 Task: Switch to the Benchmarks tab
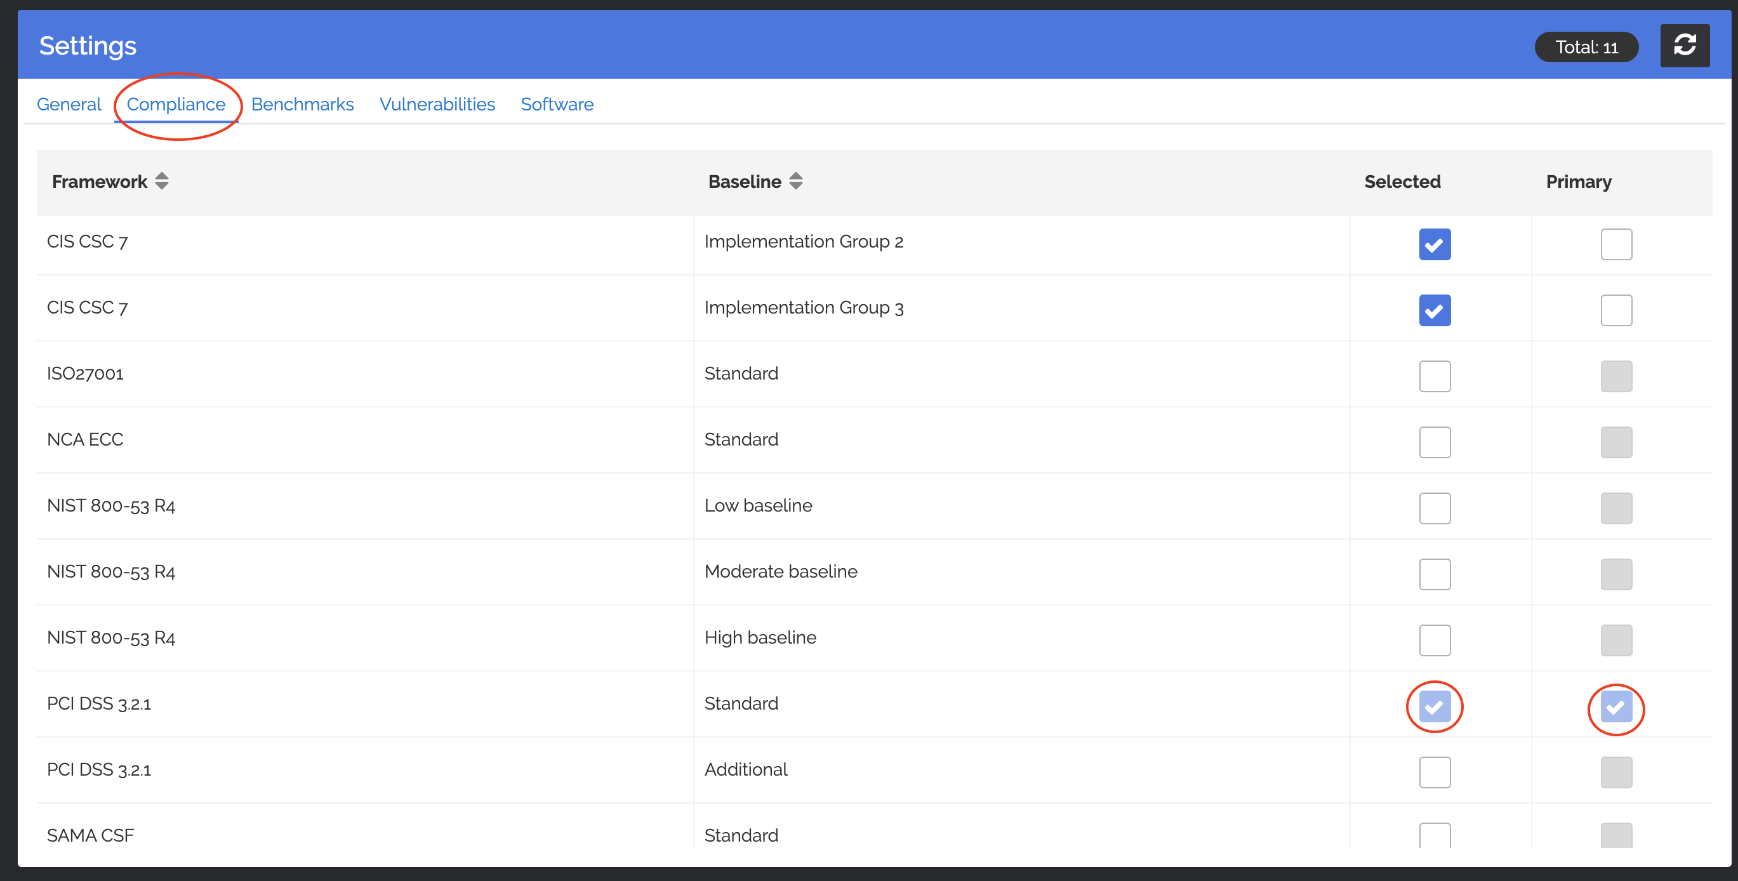(x=302, y=105)
